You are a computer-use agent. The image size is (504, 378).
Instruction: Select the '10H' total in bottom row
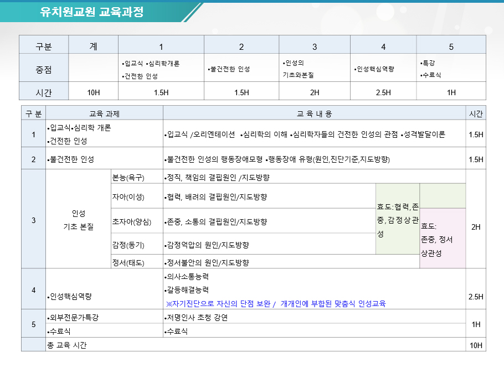pos(476,345)
